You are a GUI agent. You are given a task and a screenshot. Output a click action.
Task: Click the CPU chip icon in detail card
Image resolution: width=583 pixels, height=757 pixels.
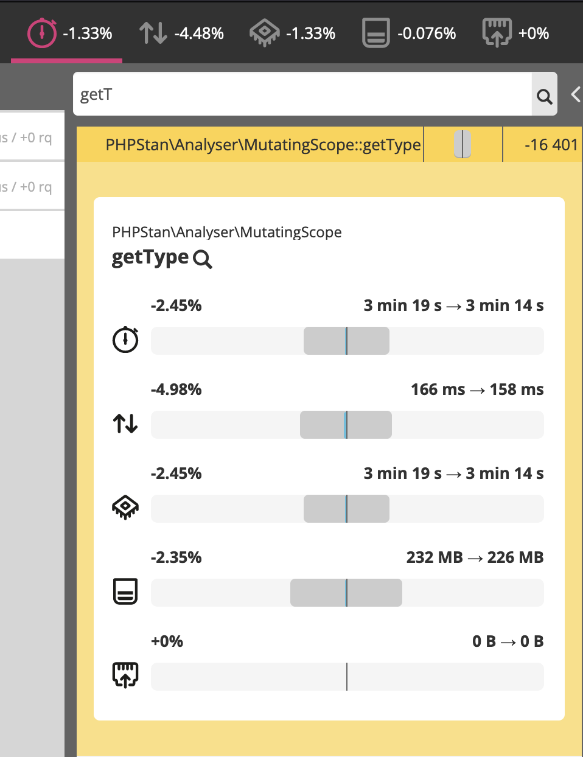click(x=125, y=507)
